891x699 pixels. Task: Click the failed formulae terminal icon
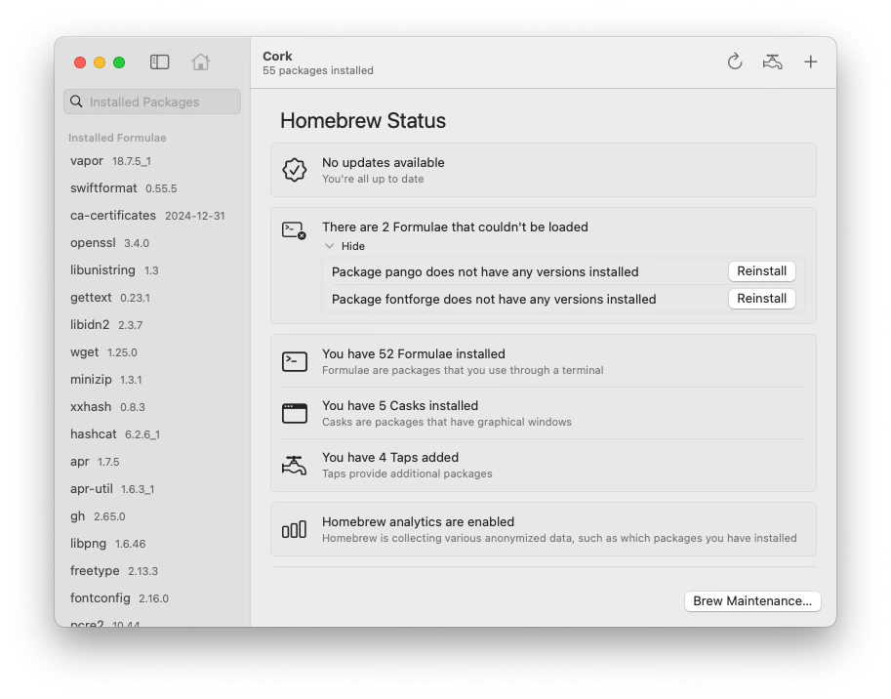pos(295,230)
